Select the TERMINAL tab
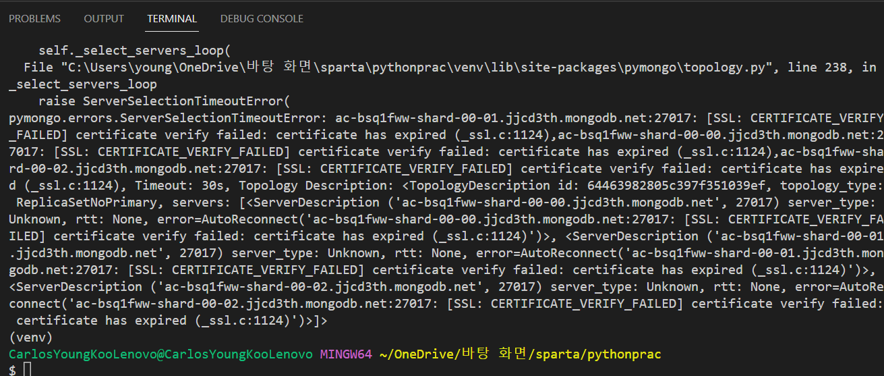The image size is (884, 376). 172,19
